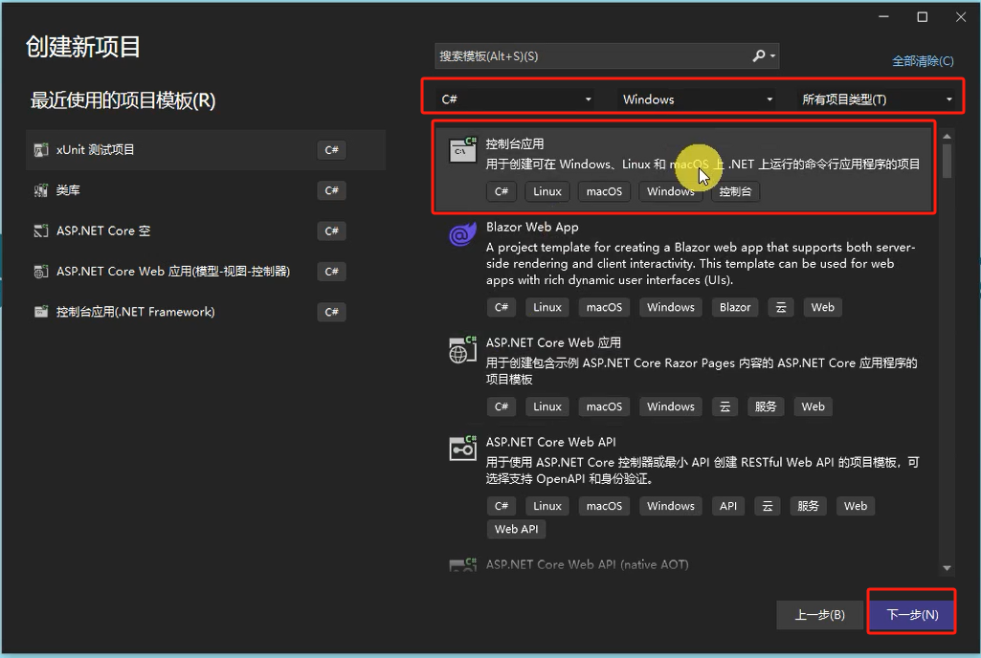This screenshot has width=981, height=658.
Task: Click the 控制台 tag on 控制台应用
Action: coord(735,191)
